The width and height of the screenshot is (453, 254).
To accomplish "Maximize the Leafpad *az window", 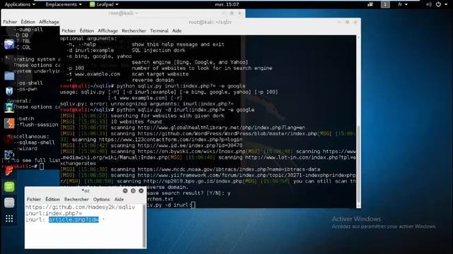I will tap(133, 190).
